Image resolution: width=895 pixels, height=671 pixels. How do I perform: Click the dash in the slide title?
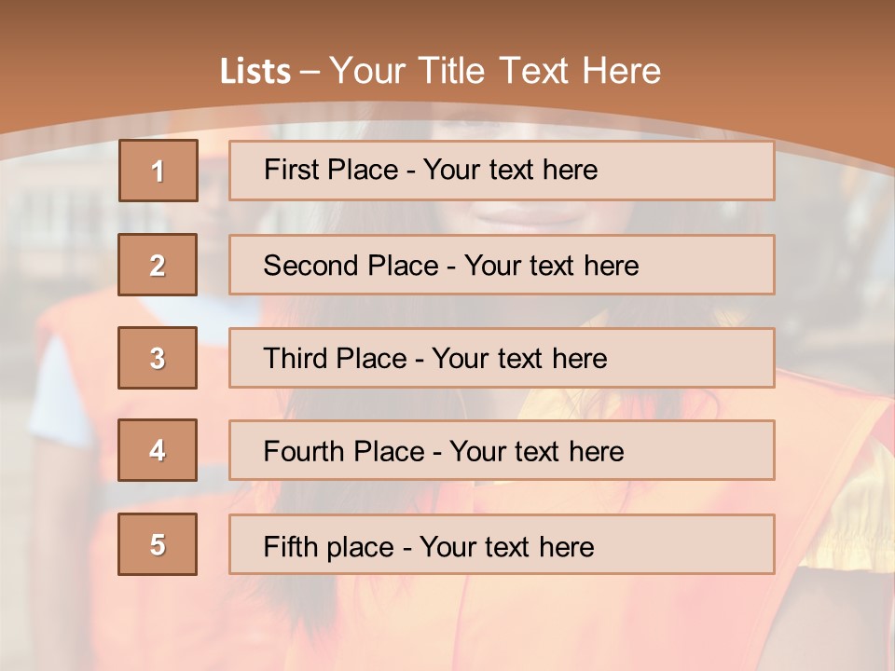pos(310,72)
